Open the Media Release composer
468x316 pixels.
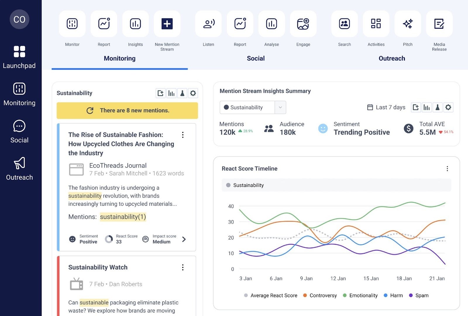(439, 24)
